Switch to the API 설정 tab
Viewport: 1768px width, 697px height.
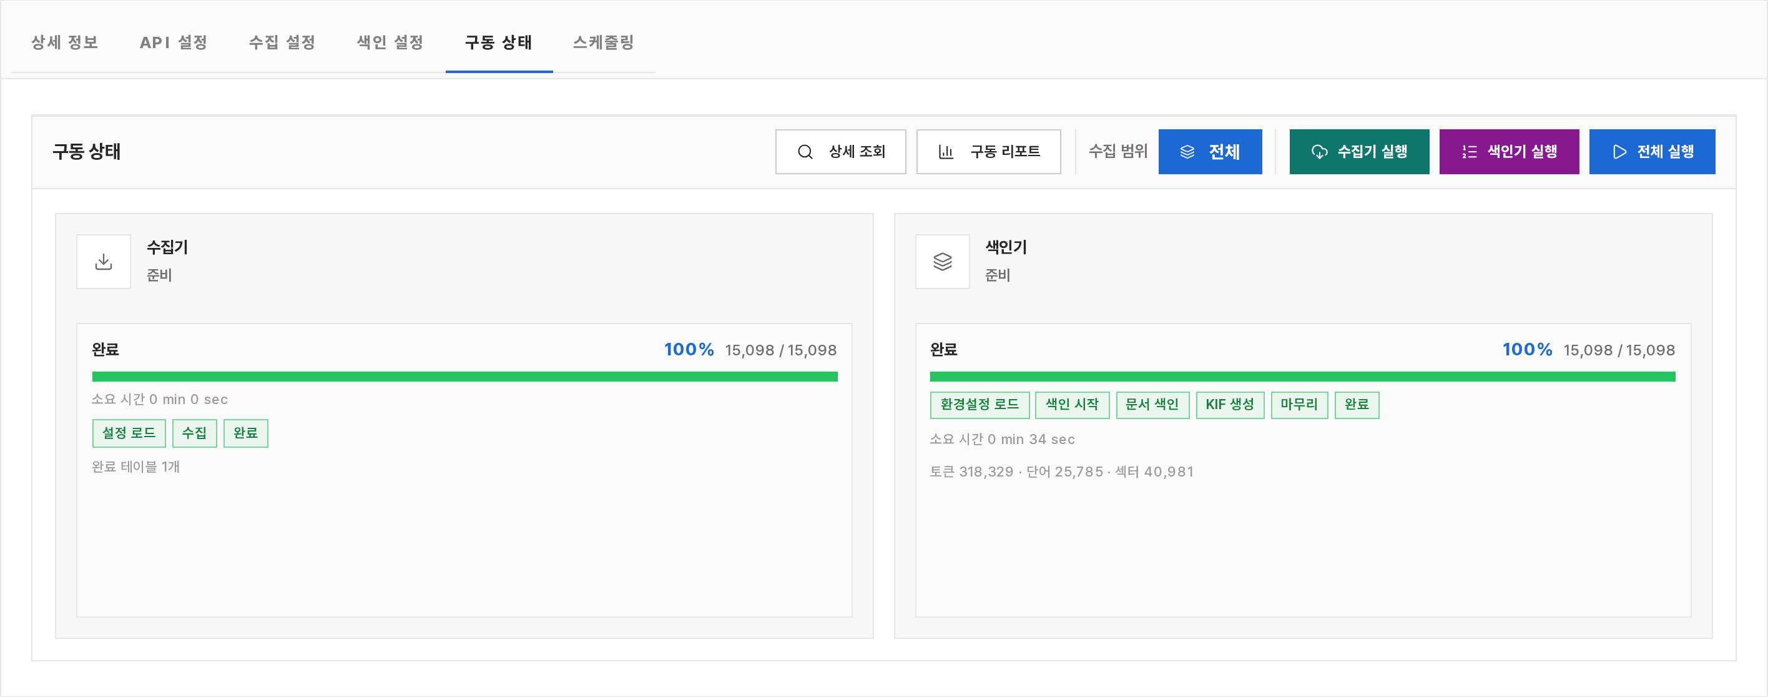coord(174,42)
